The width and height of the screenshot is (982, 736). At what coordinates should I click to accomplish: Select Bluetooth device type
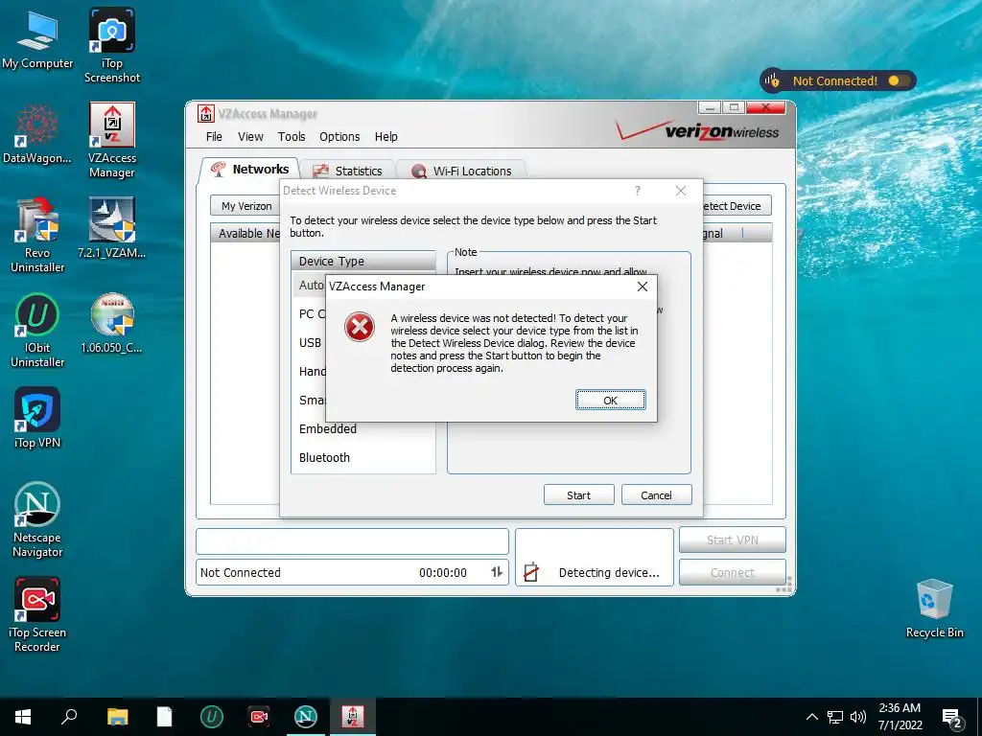click(x=363, y=457)
